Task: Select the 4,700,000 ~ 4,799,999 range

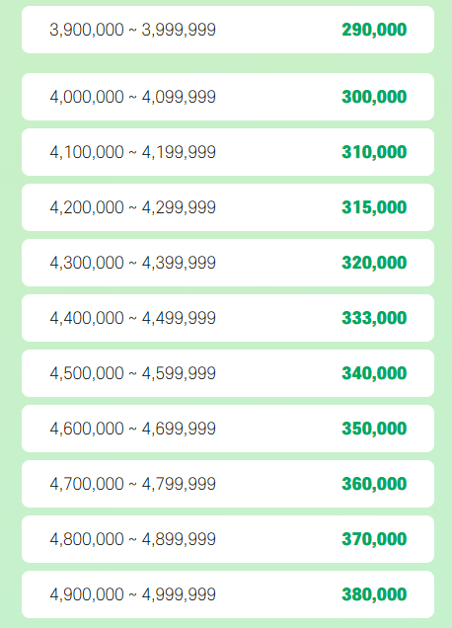Action: click(133, 484)
